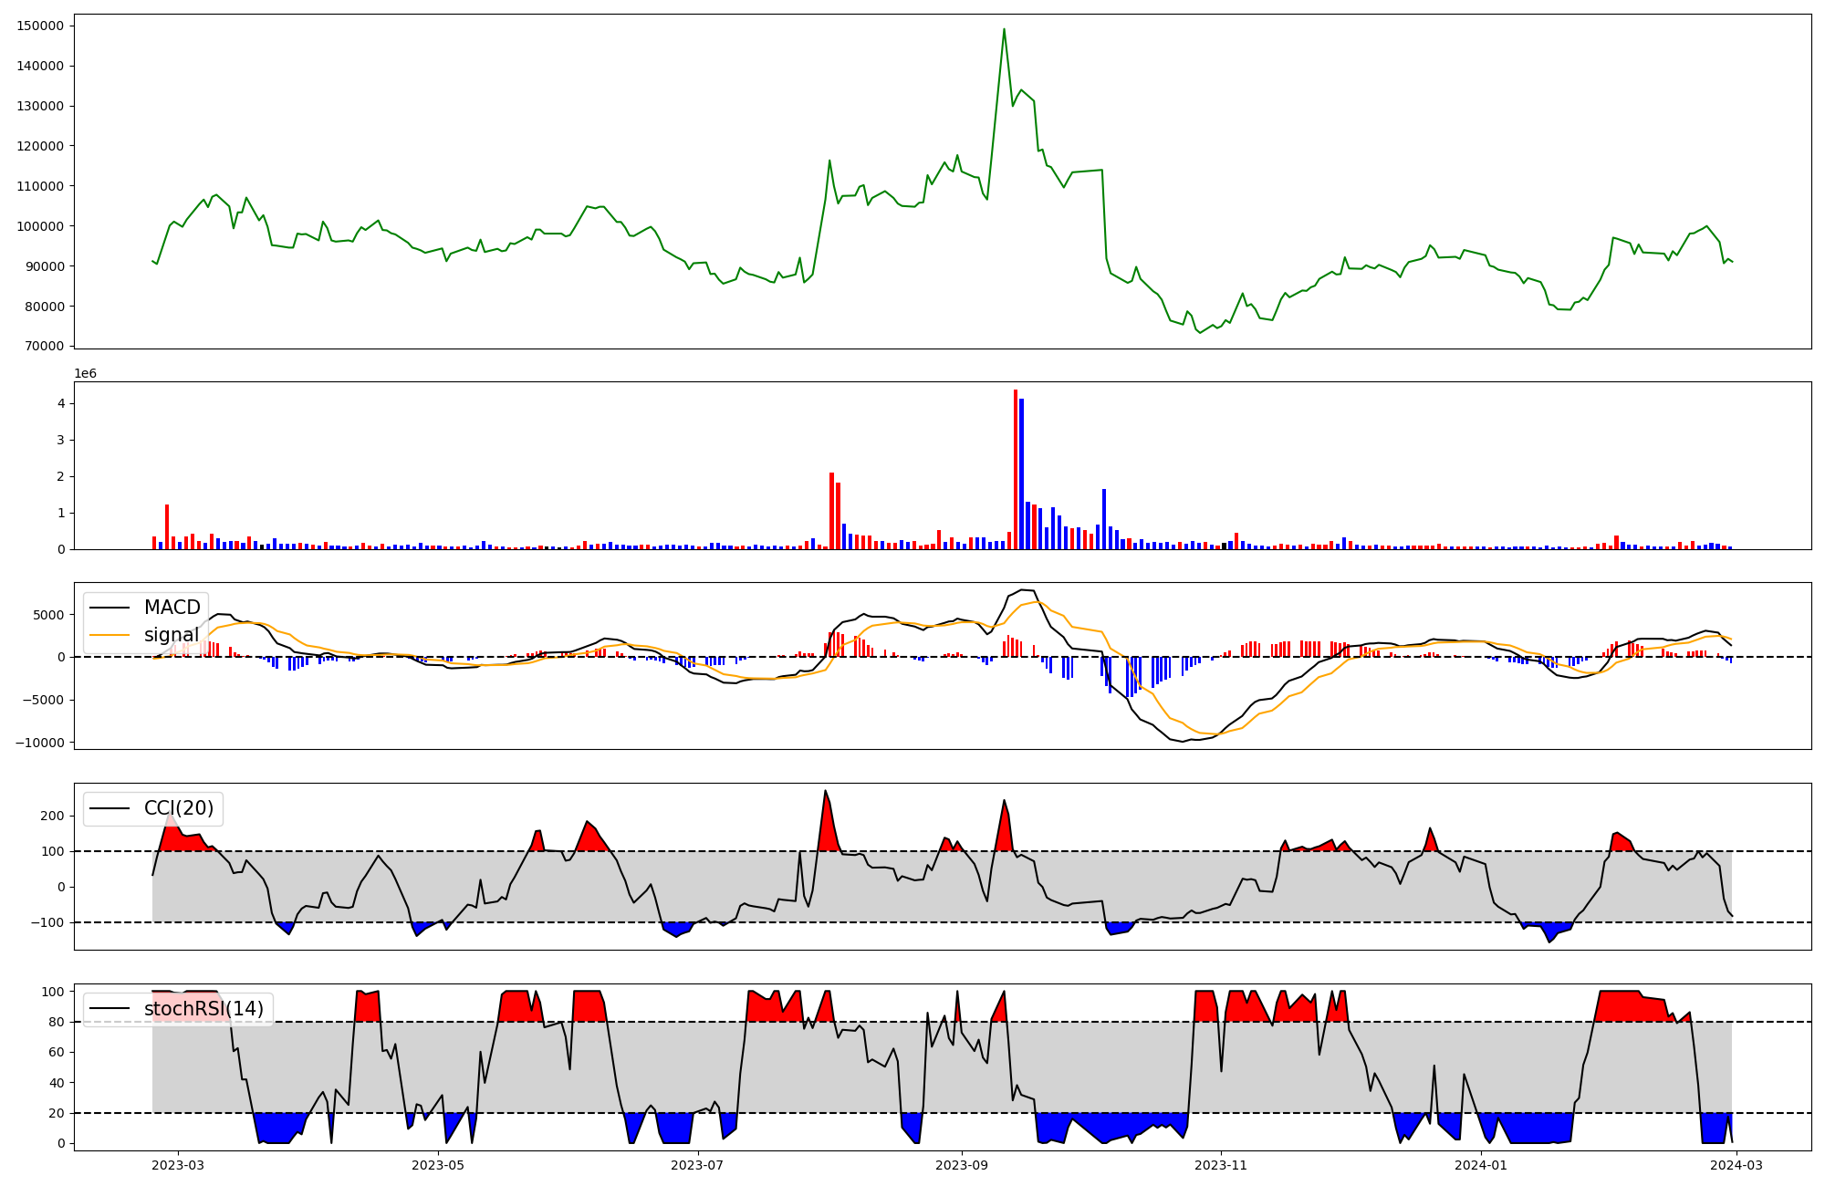Click the 2023-07 x-axis tick label
The width and height of the screenshot is (1825, 1186).
pos(698,1165)
